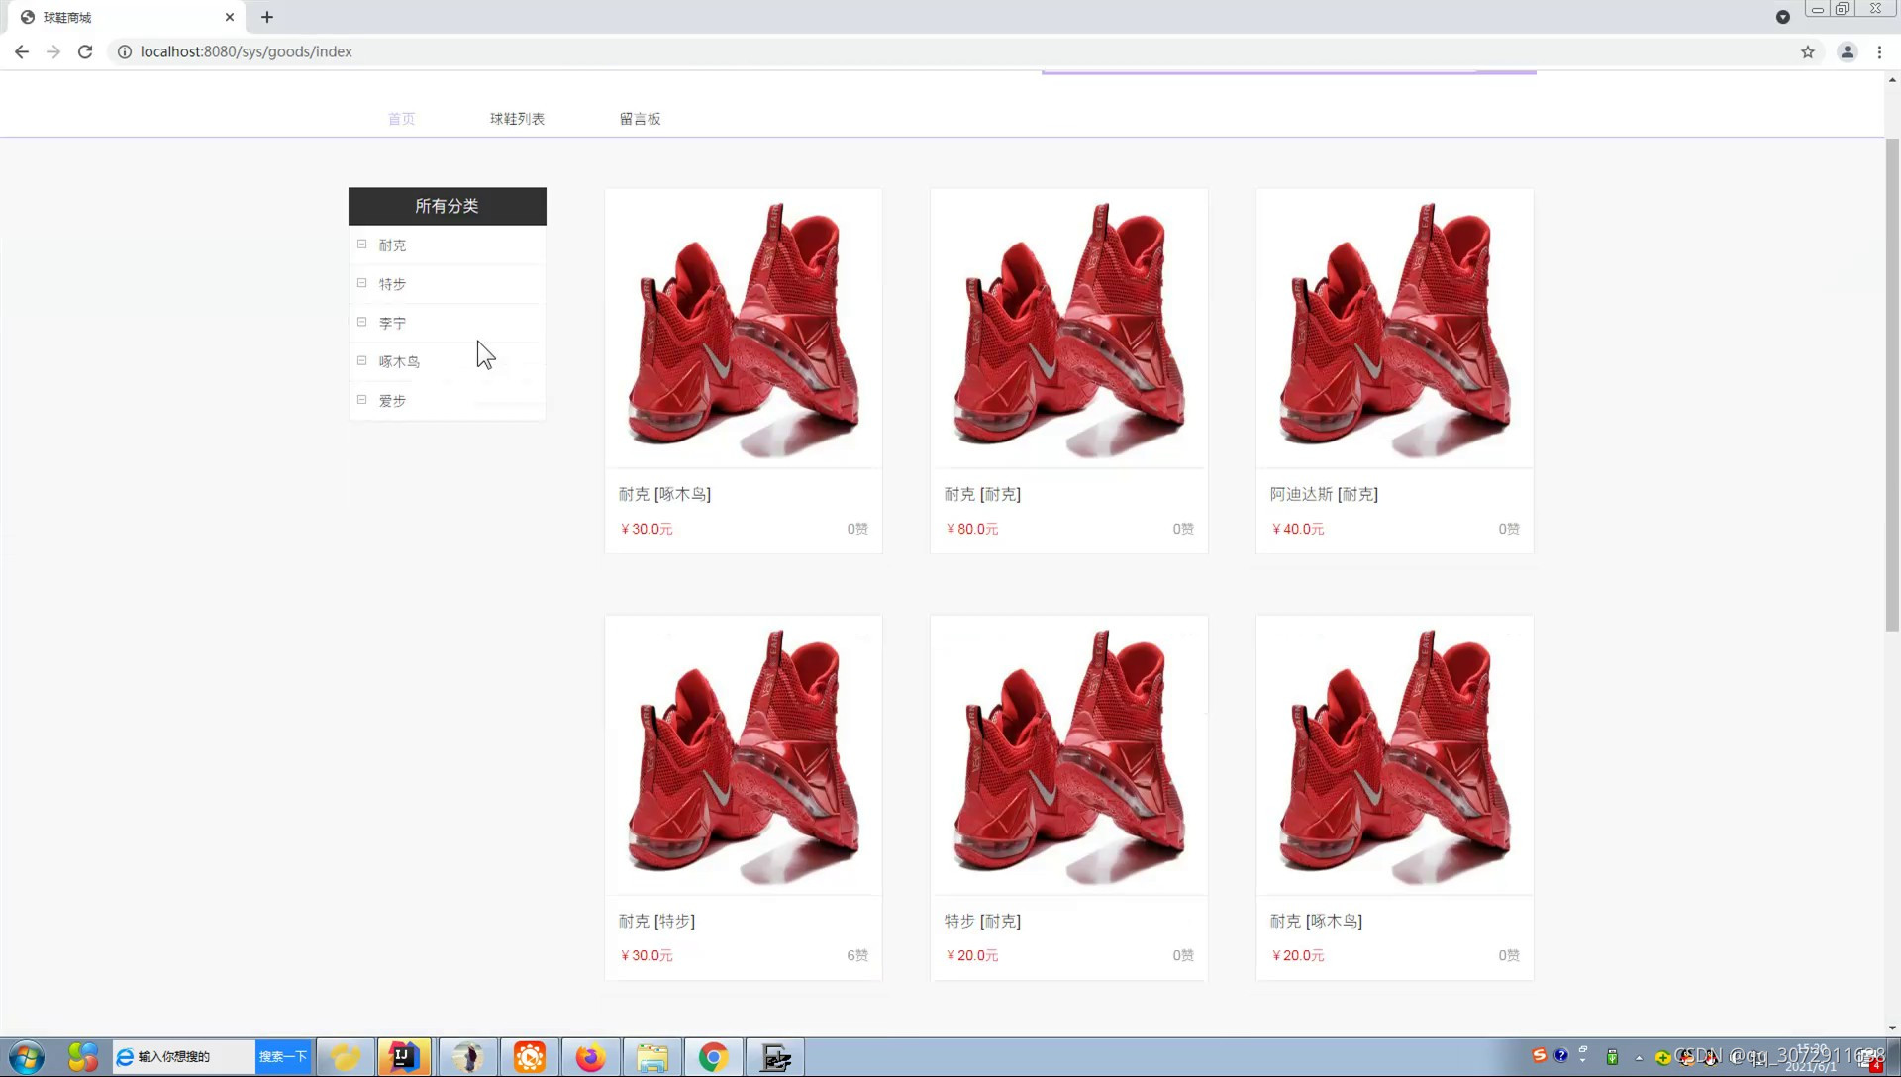Viewport: 1901px width, 1077px height.
Task: Click the circular dropdown icon in title bar
Action: click(x=1783, y=17)
